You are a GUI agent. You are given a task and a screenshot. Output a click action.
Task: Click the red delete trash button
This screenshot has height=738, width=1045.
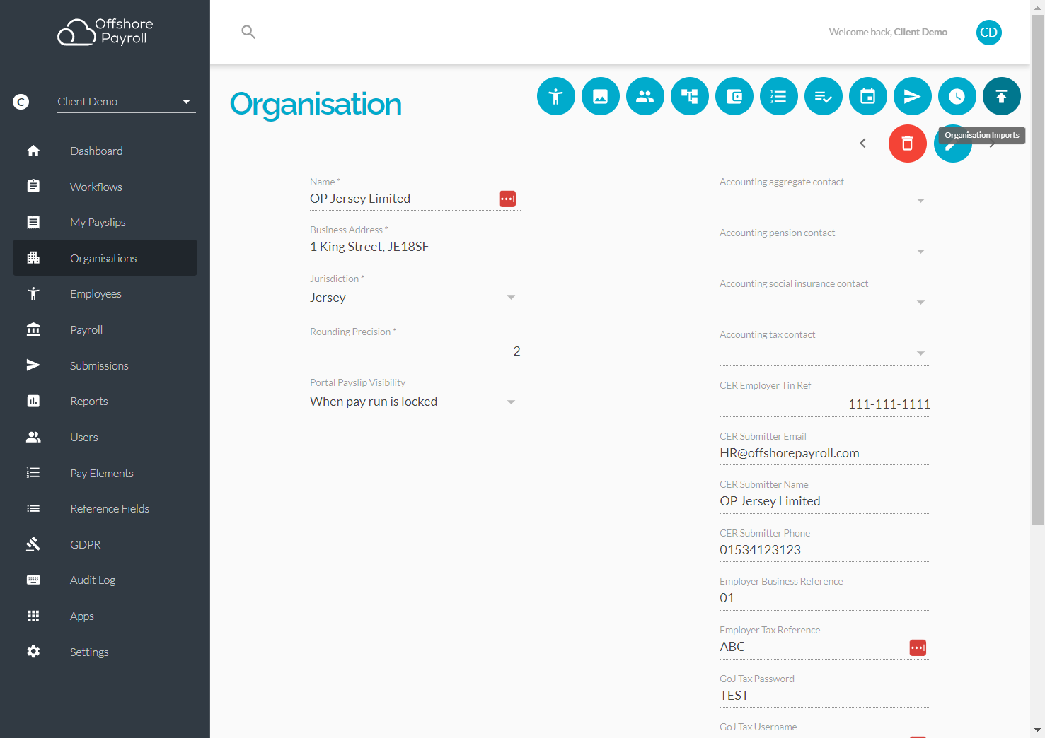click(x=908, y=143)
